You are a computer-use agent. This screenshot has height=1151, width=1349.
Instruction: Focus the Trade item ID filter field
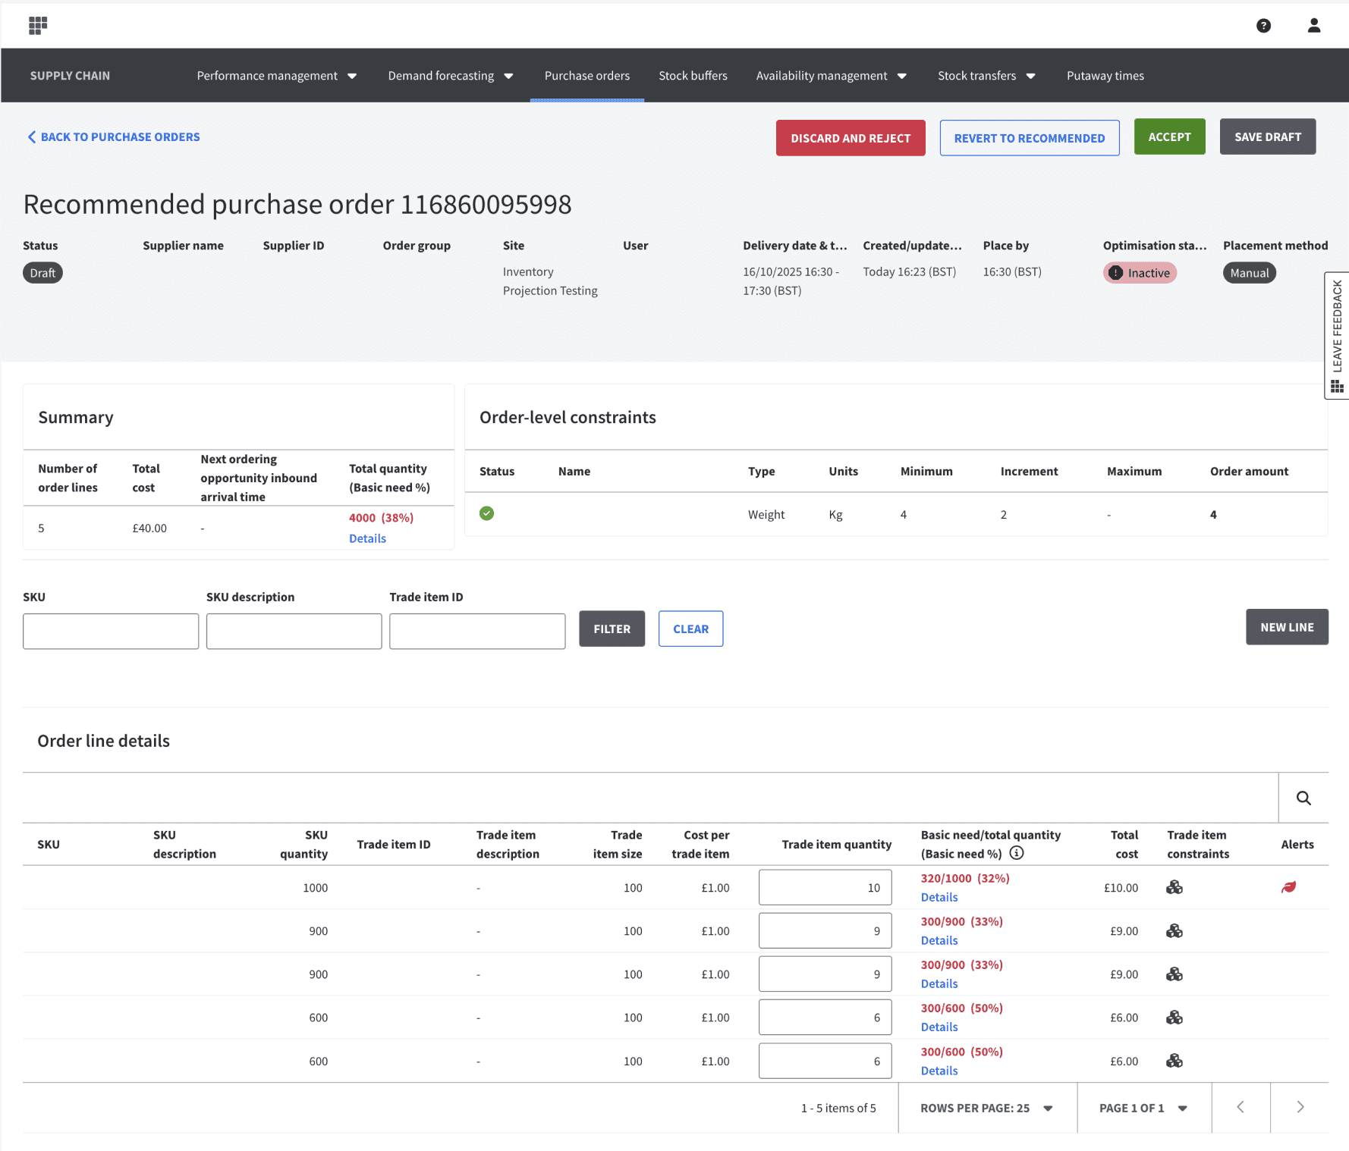(477, 631)
